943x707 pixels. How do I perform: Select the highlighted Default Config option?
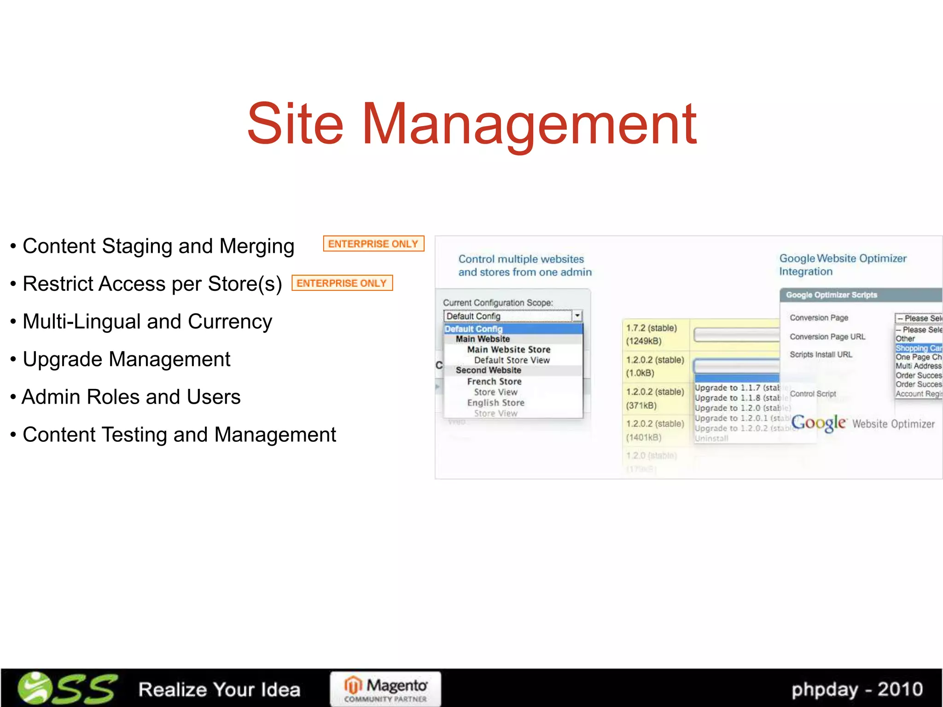pyautogui.click(x=513, y=329)
